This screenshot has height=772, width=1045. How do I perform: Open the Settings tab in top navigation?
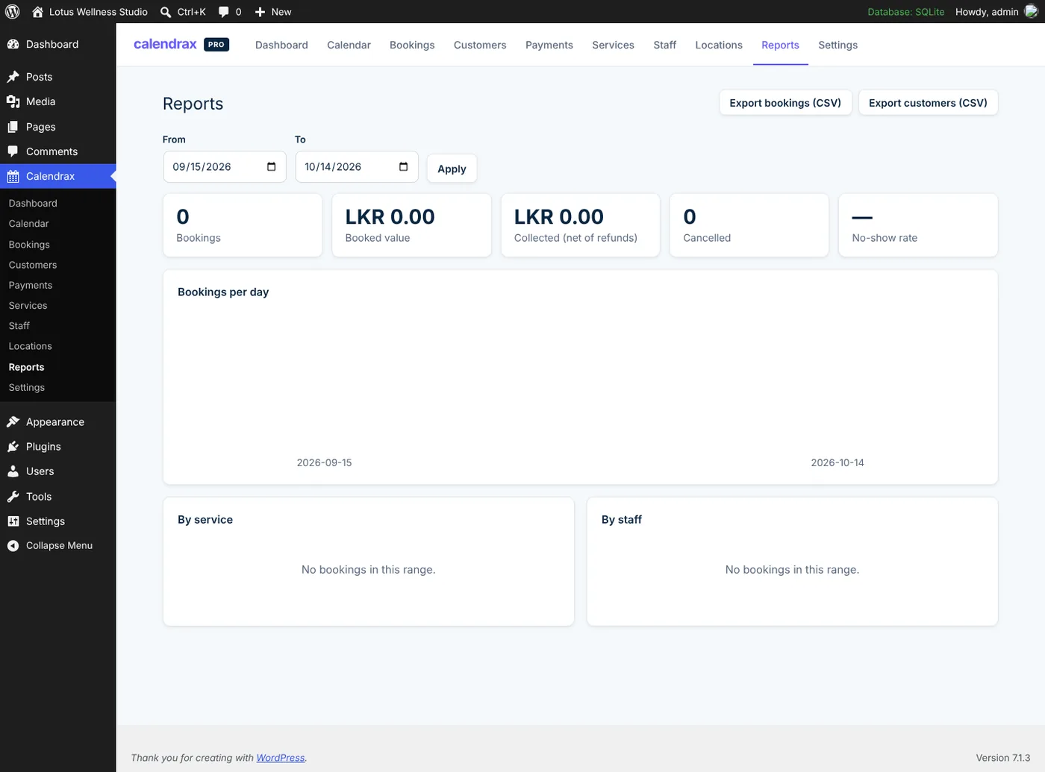[x=837, y=45]
